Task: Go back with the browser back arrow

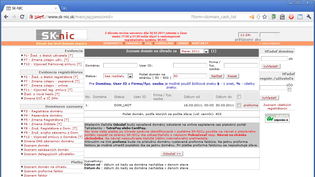Action: pos(6,17)
